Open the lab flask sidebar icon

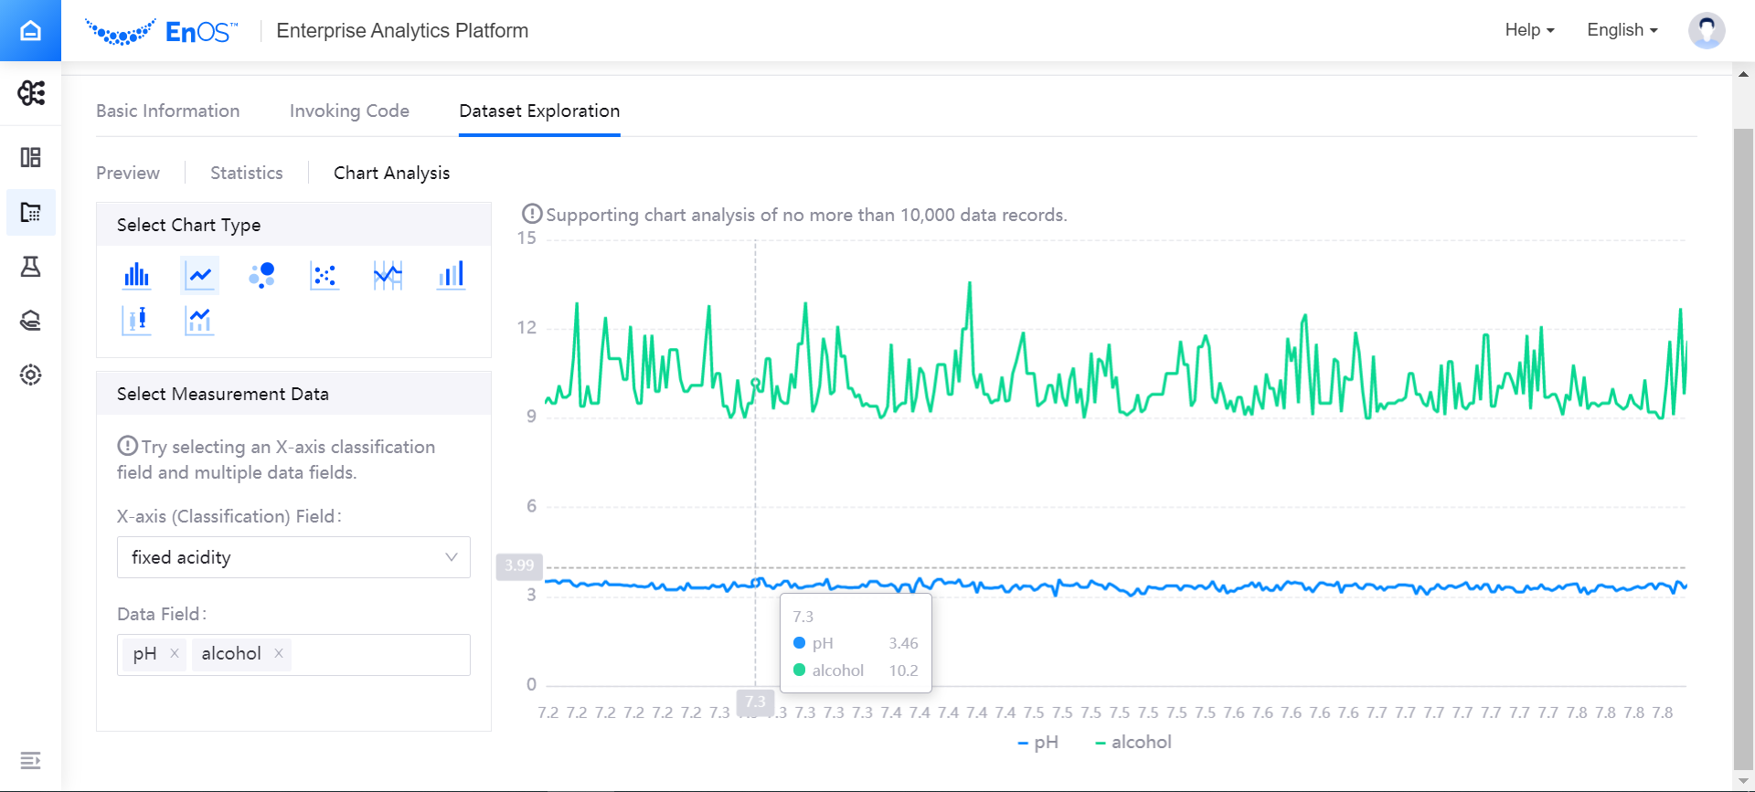30,267
